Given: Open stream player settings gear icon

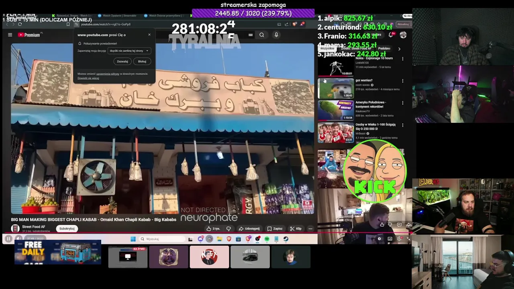Looking at the screenshot, I should coord(399,239).
